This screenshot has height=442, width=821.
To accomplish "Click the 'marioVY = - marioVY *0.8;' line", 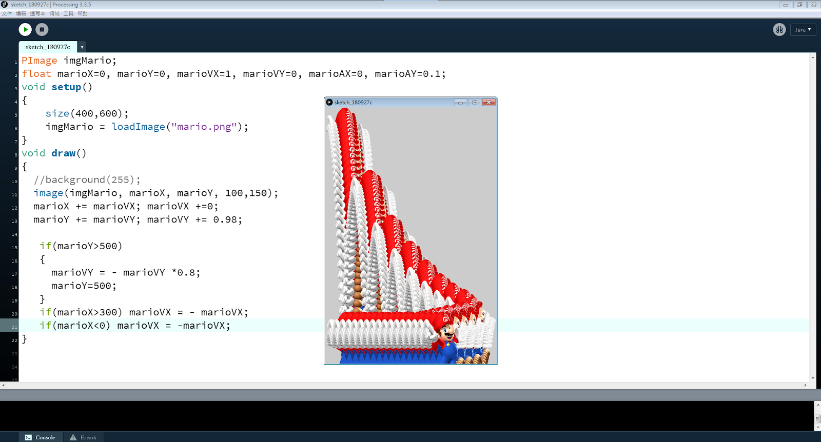I will coord(126,273).
